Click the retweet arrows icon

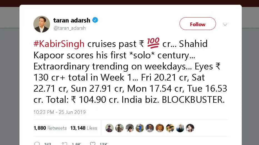click(64, 144)
